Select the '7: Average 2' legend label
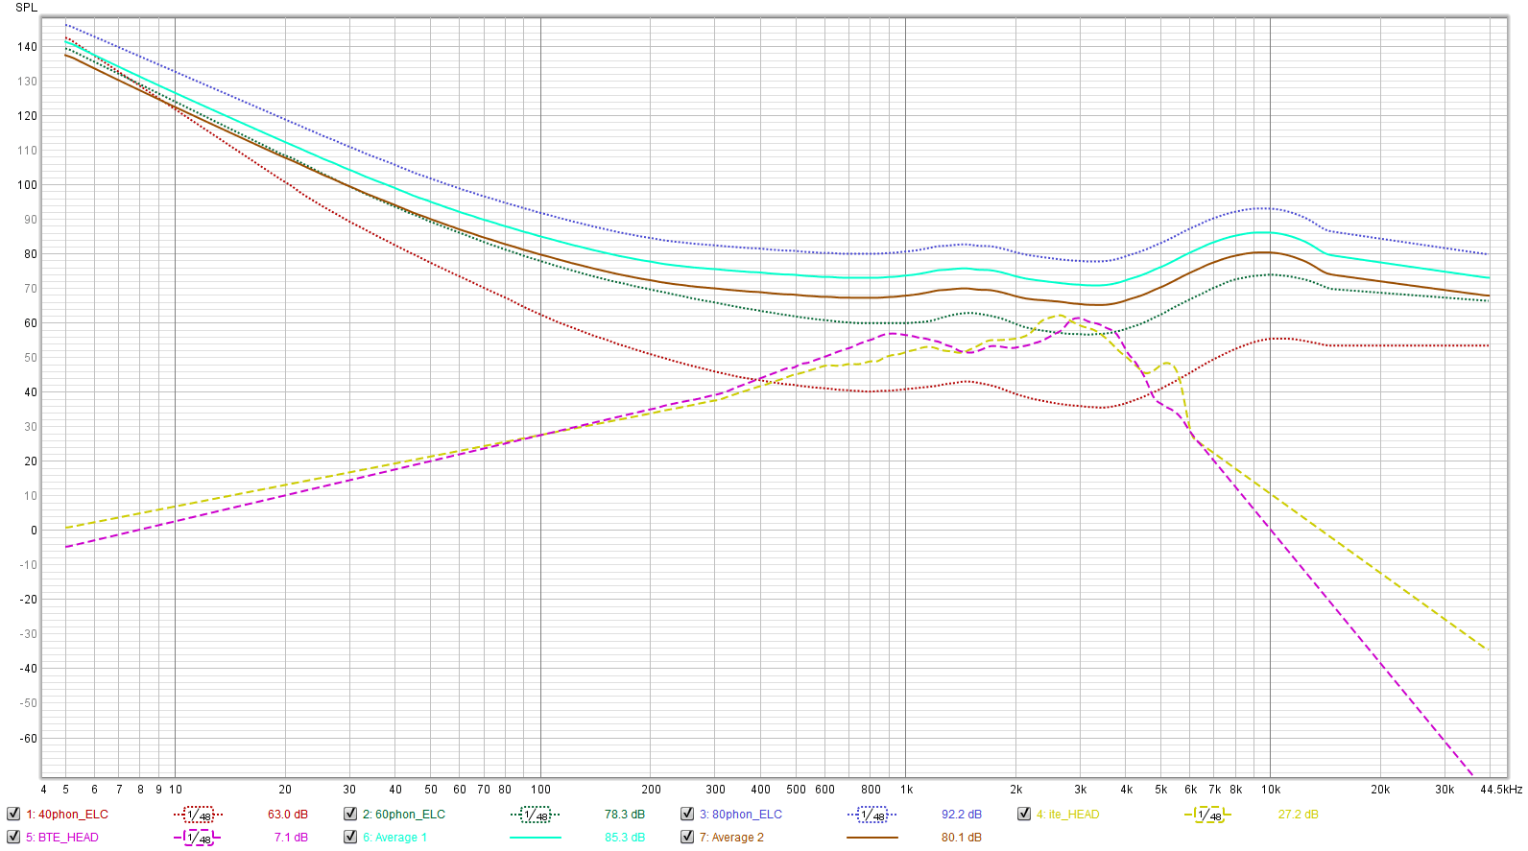1528x851 pixels. pos(732,838)
